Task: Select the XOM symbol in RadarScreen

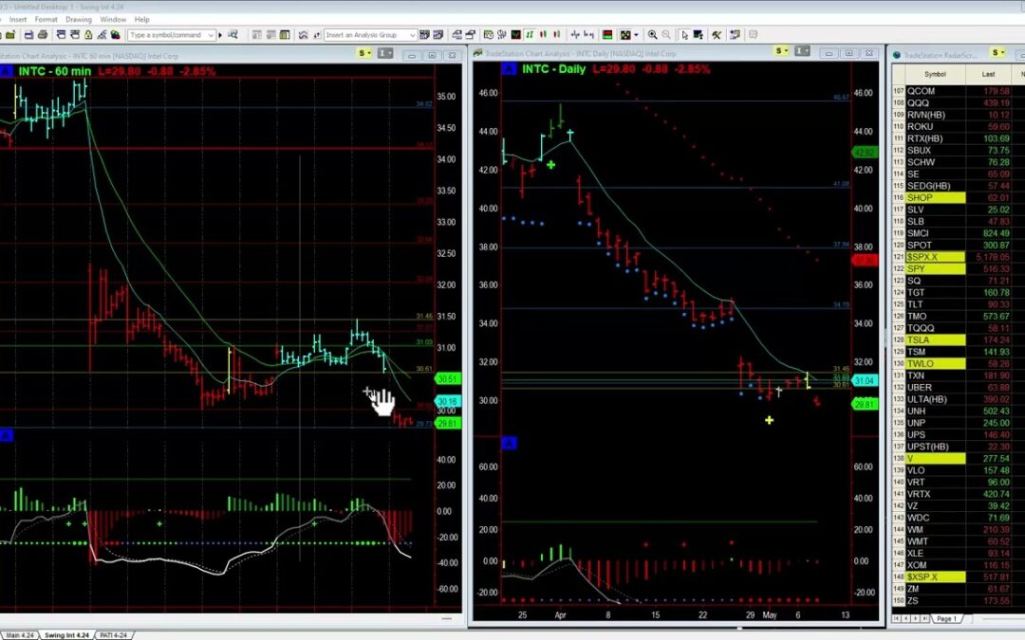Action: pos(917,565)
